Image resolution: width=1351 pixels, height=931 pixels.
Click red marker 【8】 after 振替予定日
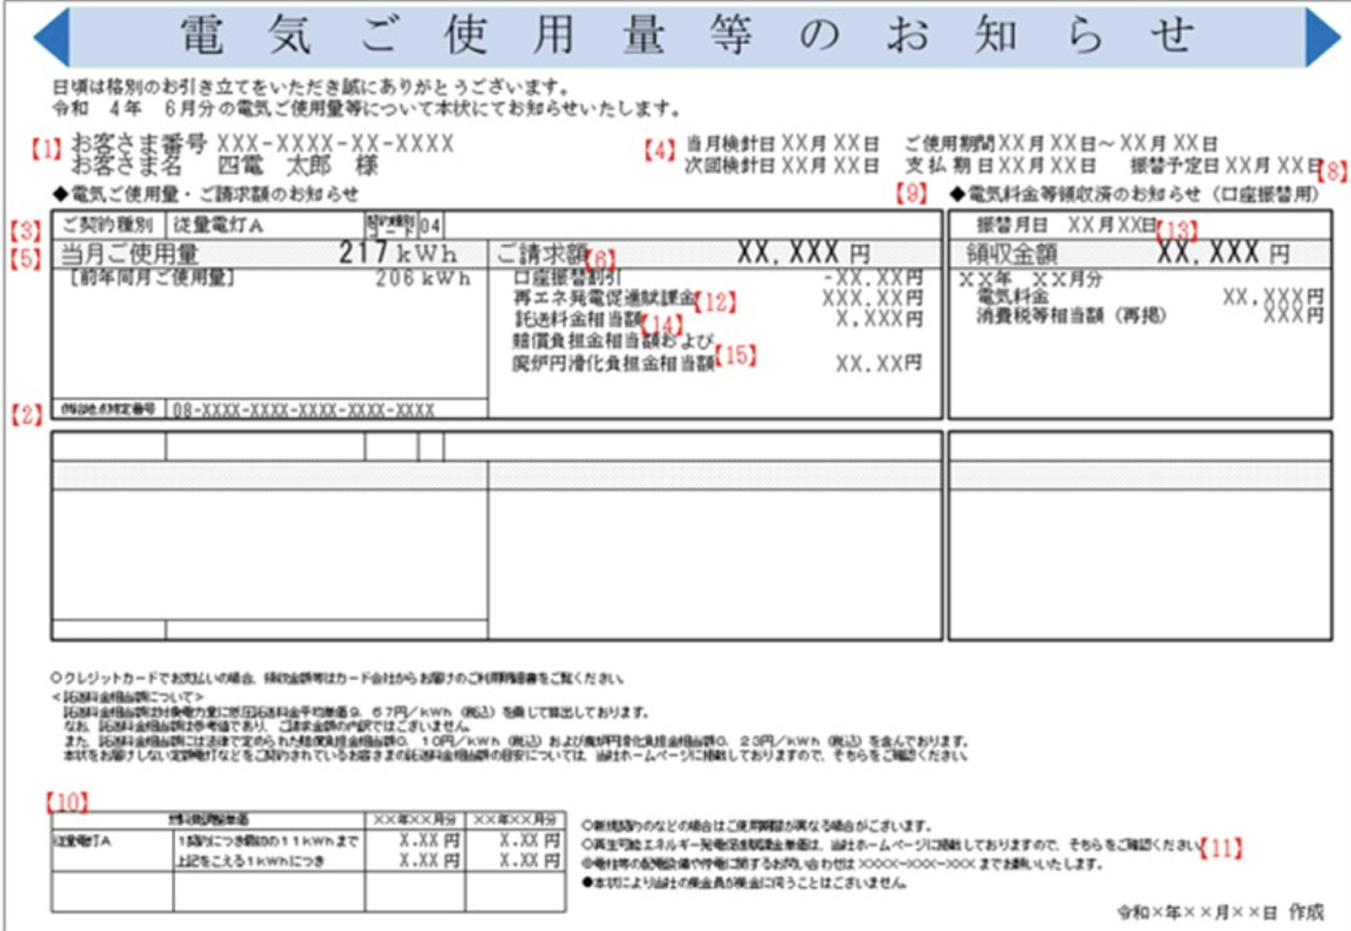(1332, 171)
